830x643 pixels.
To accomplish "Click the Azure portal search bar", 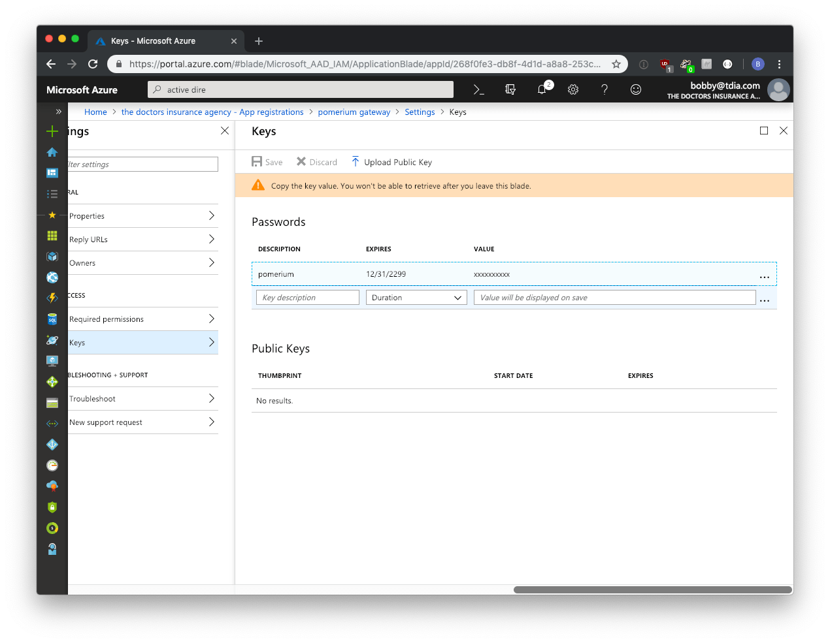I will [301, 89].
